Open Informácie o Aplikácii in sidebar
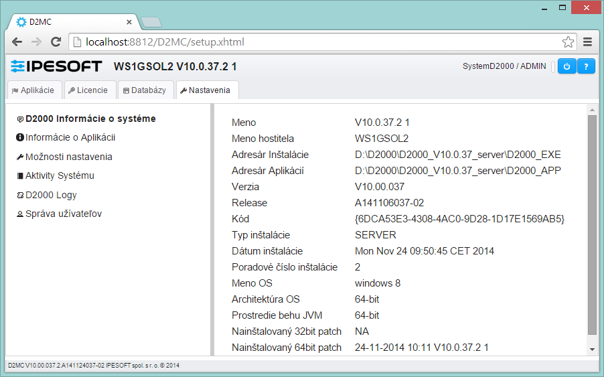Screen dimensions: 604x377 (x=70, y=138)
